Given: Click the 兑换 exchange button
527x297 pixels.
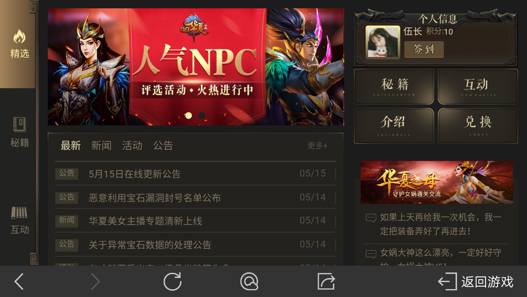Looking at the screenshot, I should click(478, 126).
